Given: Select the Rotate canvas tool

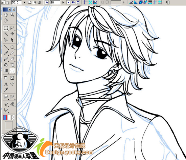Looking at the screenshot, I should pyautogui.click(x=5, y=20).
